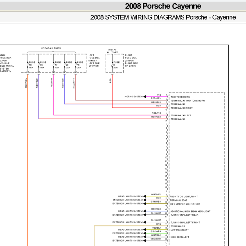Viewport: 246px width, 246px height.
Task: Click the "2008 Porsche Cayenne" title heading
Action: 163,6
